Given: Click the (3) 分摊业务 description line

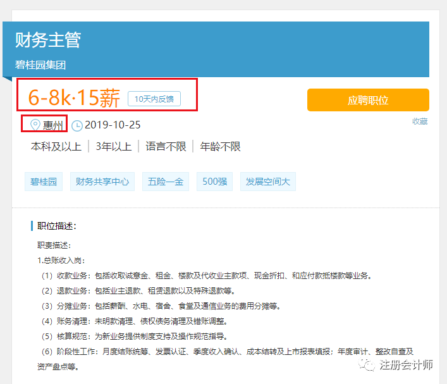Looking at the screenshot, I should click(161, 306).
